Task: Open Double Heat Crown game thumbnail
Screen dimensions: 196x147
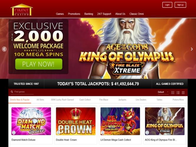Action: [76, 121]
